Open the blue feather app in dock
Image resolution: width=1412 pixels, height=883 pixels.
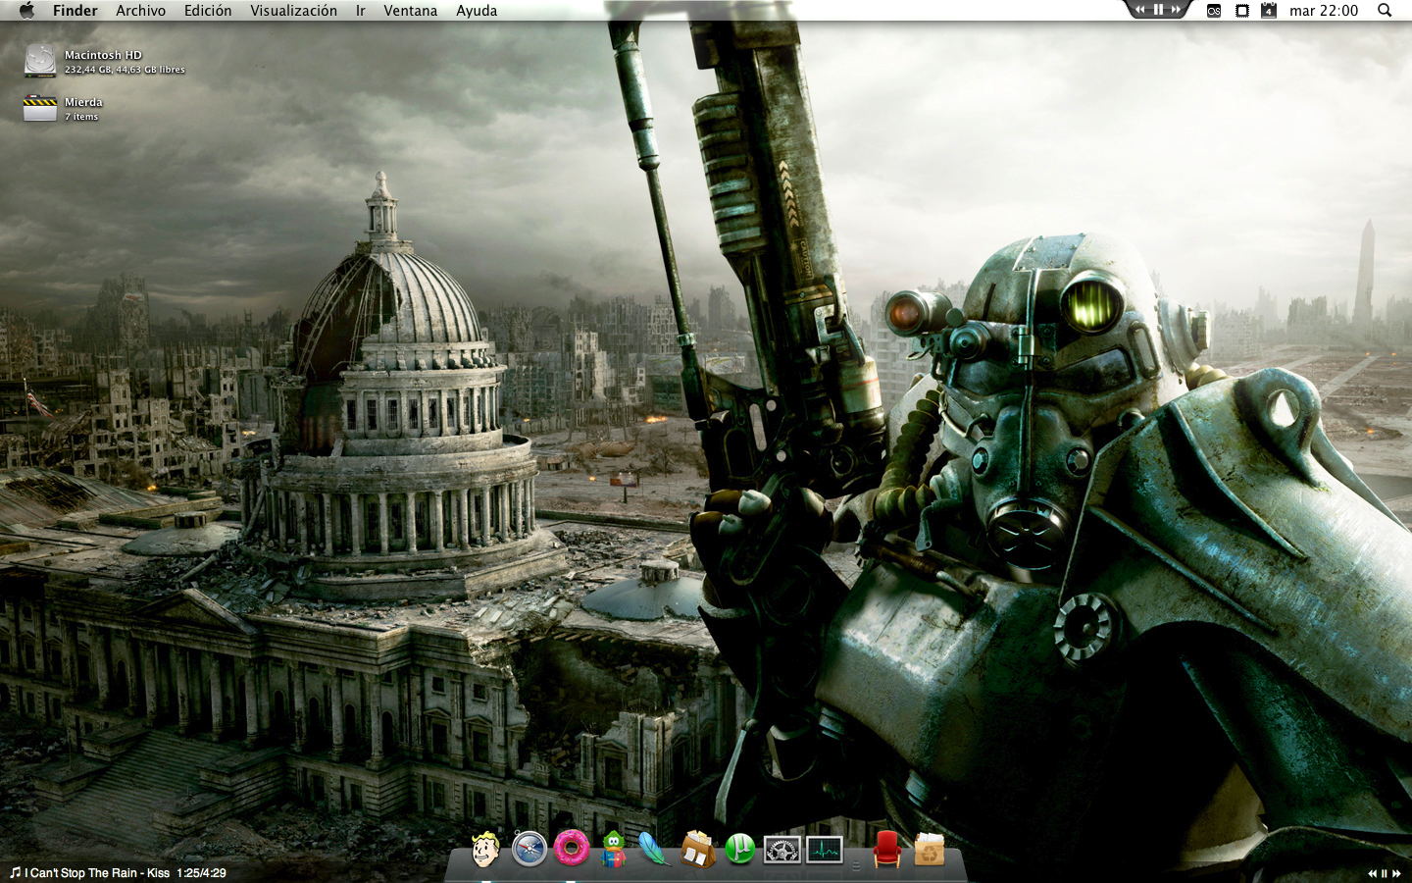tap(654, 849)
